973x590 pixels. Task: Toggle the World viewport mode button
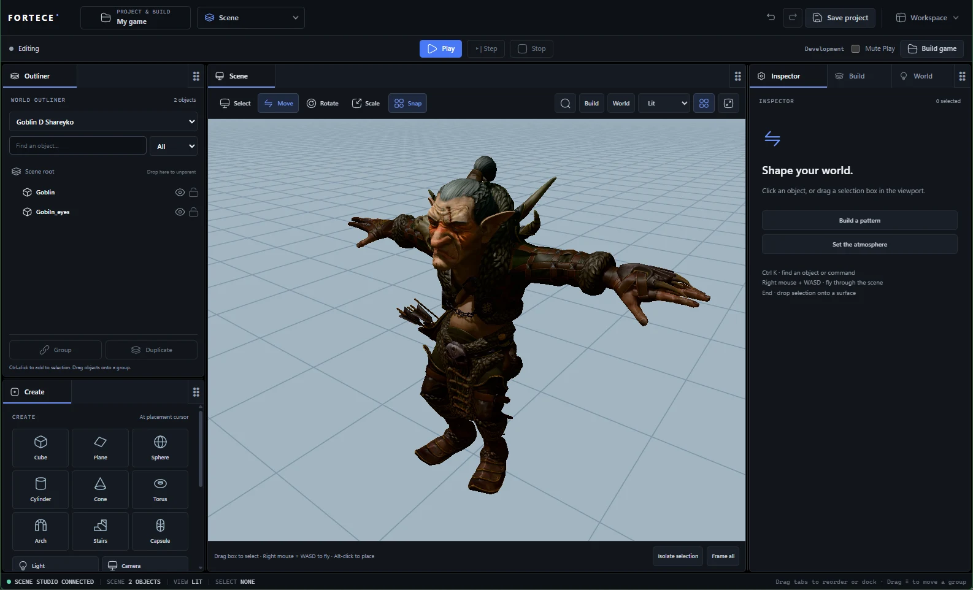[621, 103]
